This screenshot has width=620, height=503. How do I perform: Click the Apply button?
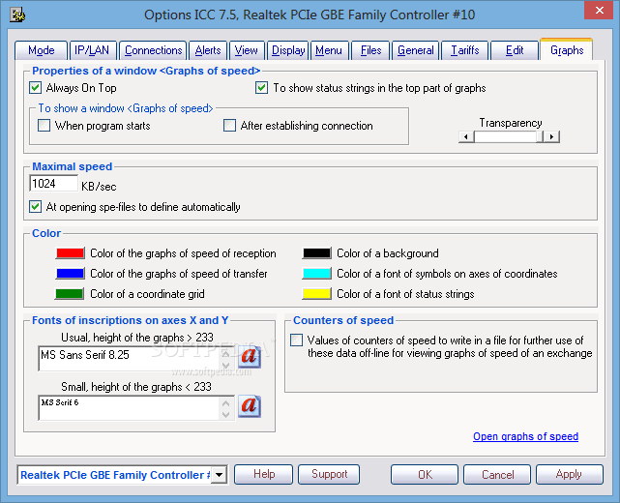(x=570, y=474)
